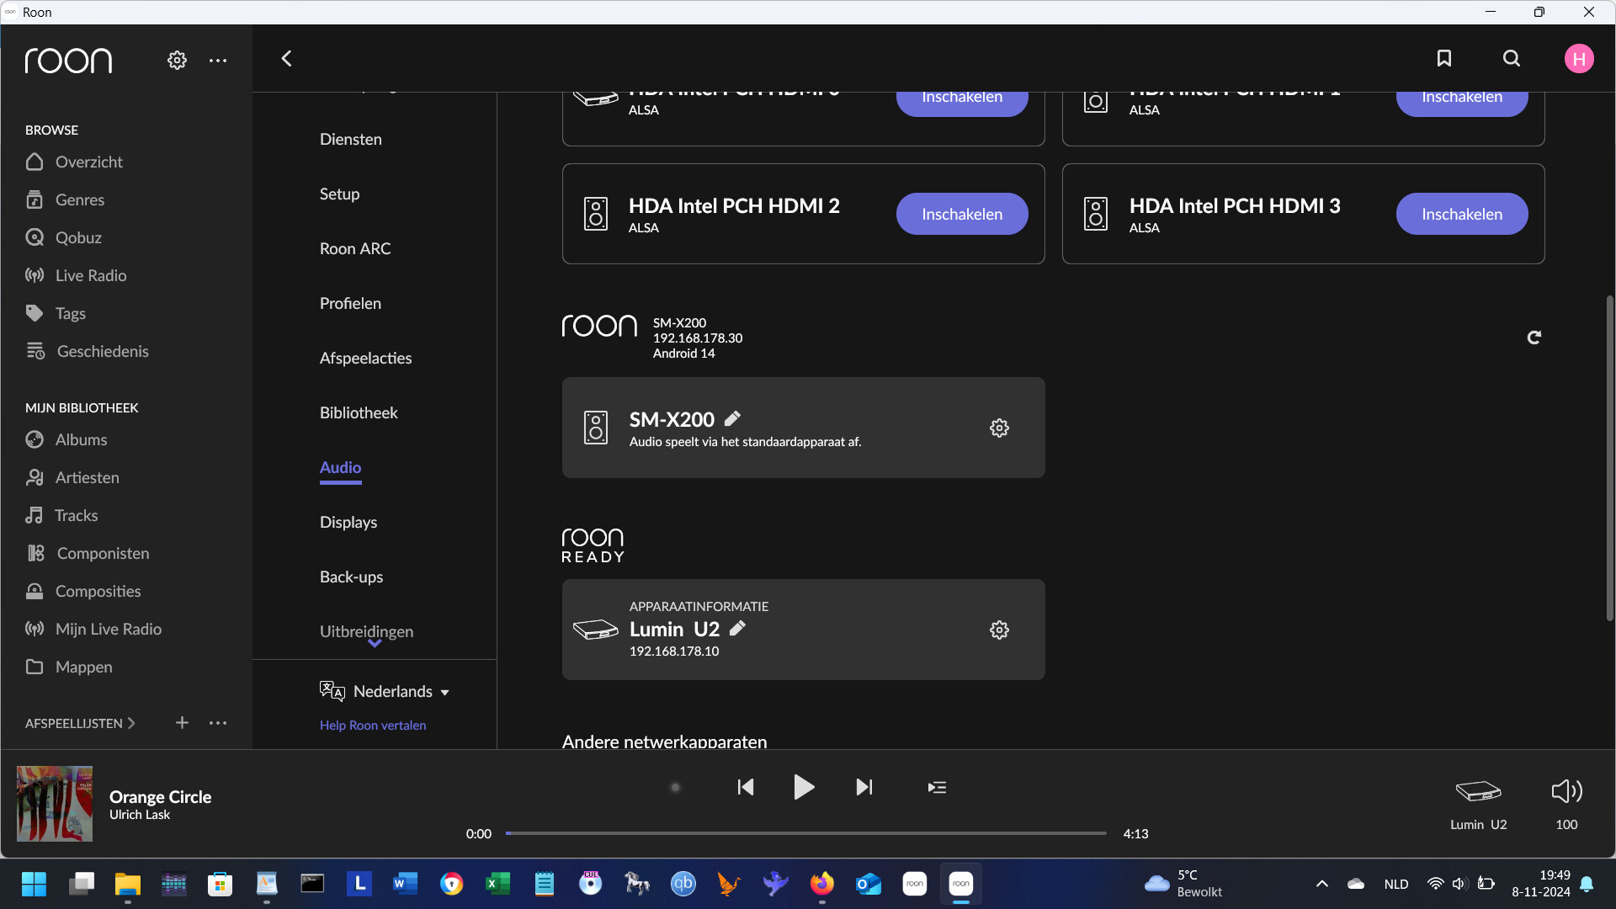The width and height of the screenshot is (1616, 909).
Task: Open Lumin U2 zone picker
Action: (1479, 803)
